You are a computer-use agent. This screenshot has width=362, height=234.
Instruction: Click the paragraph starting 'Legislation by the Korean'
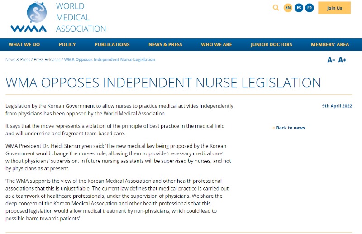(119, 110)
